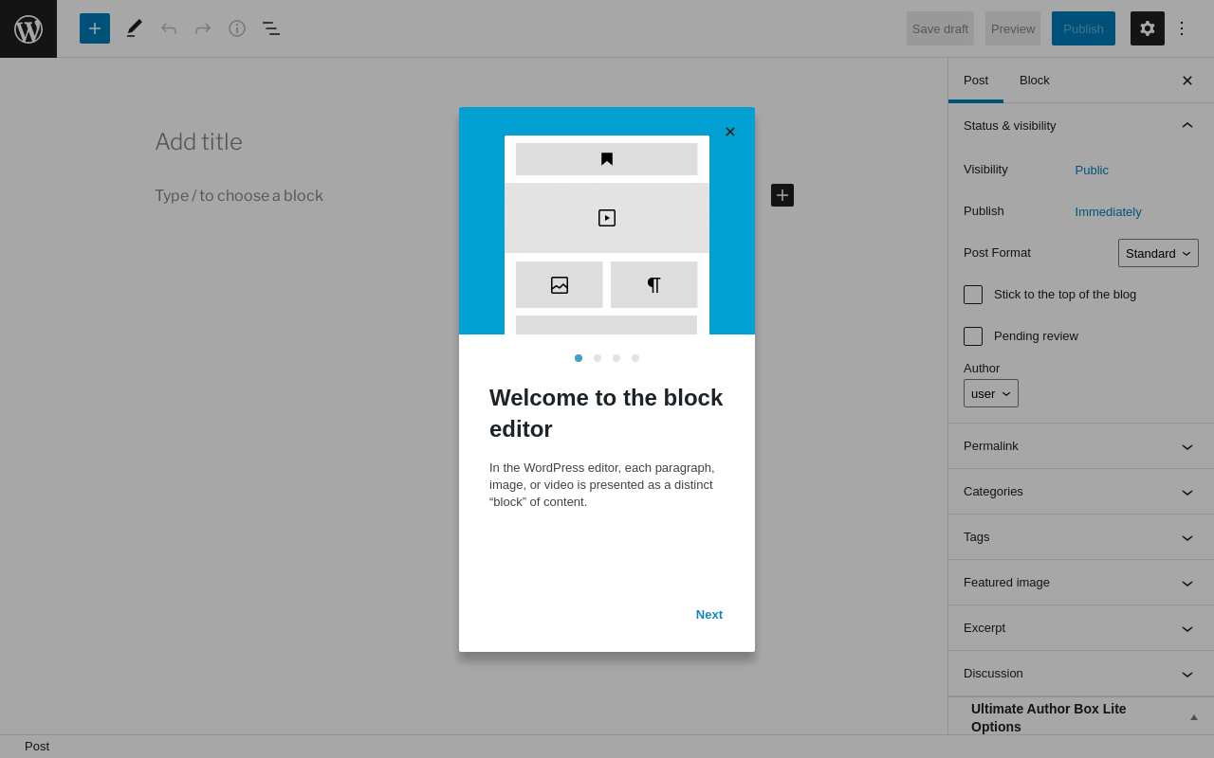Expand the Tags panel
Viewport: 1214px width, 758px height.
(x=1081, y=537)
